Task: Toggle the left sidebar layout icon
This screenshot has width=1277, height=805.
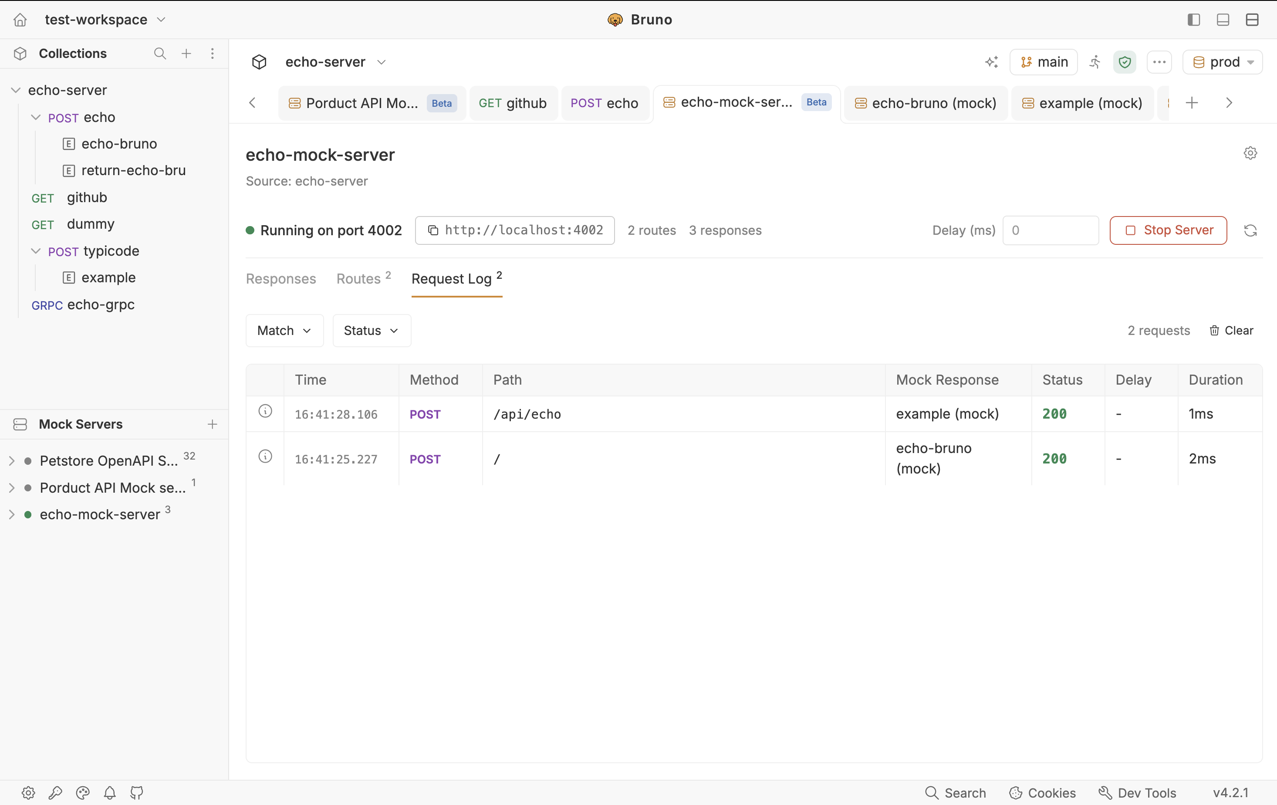Action: tap(1194, 20)
